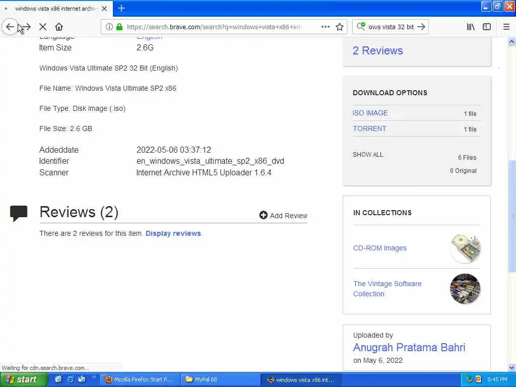
Task: Click SHOW ALL download files
Action: (368, 155)
